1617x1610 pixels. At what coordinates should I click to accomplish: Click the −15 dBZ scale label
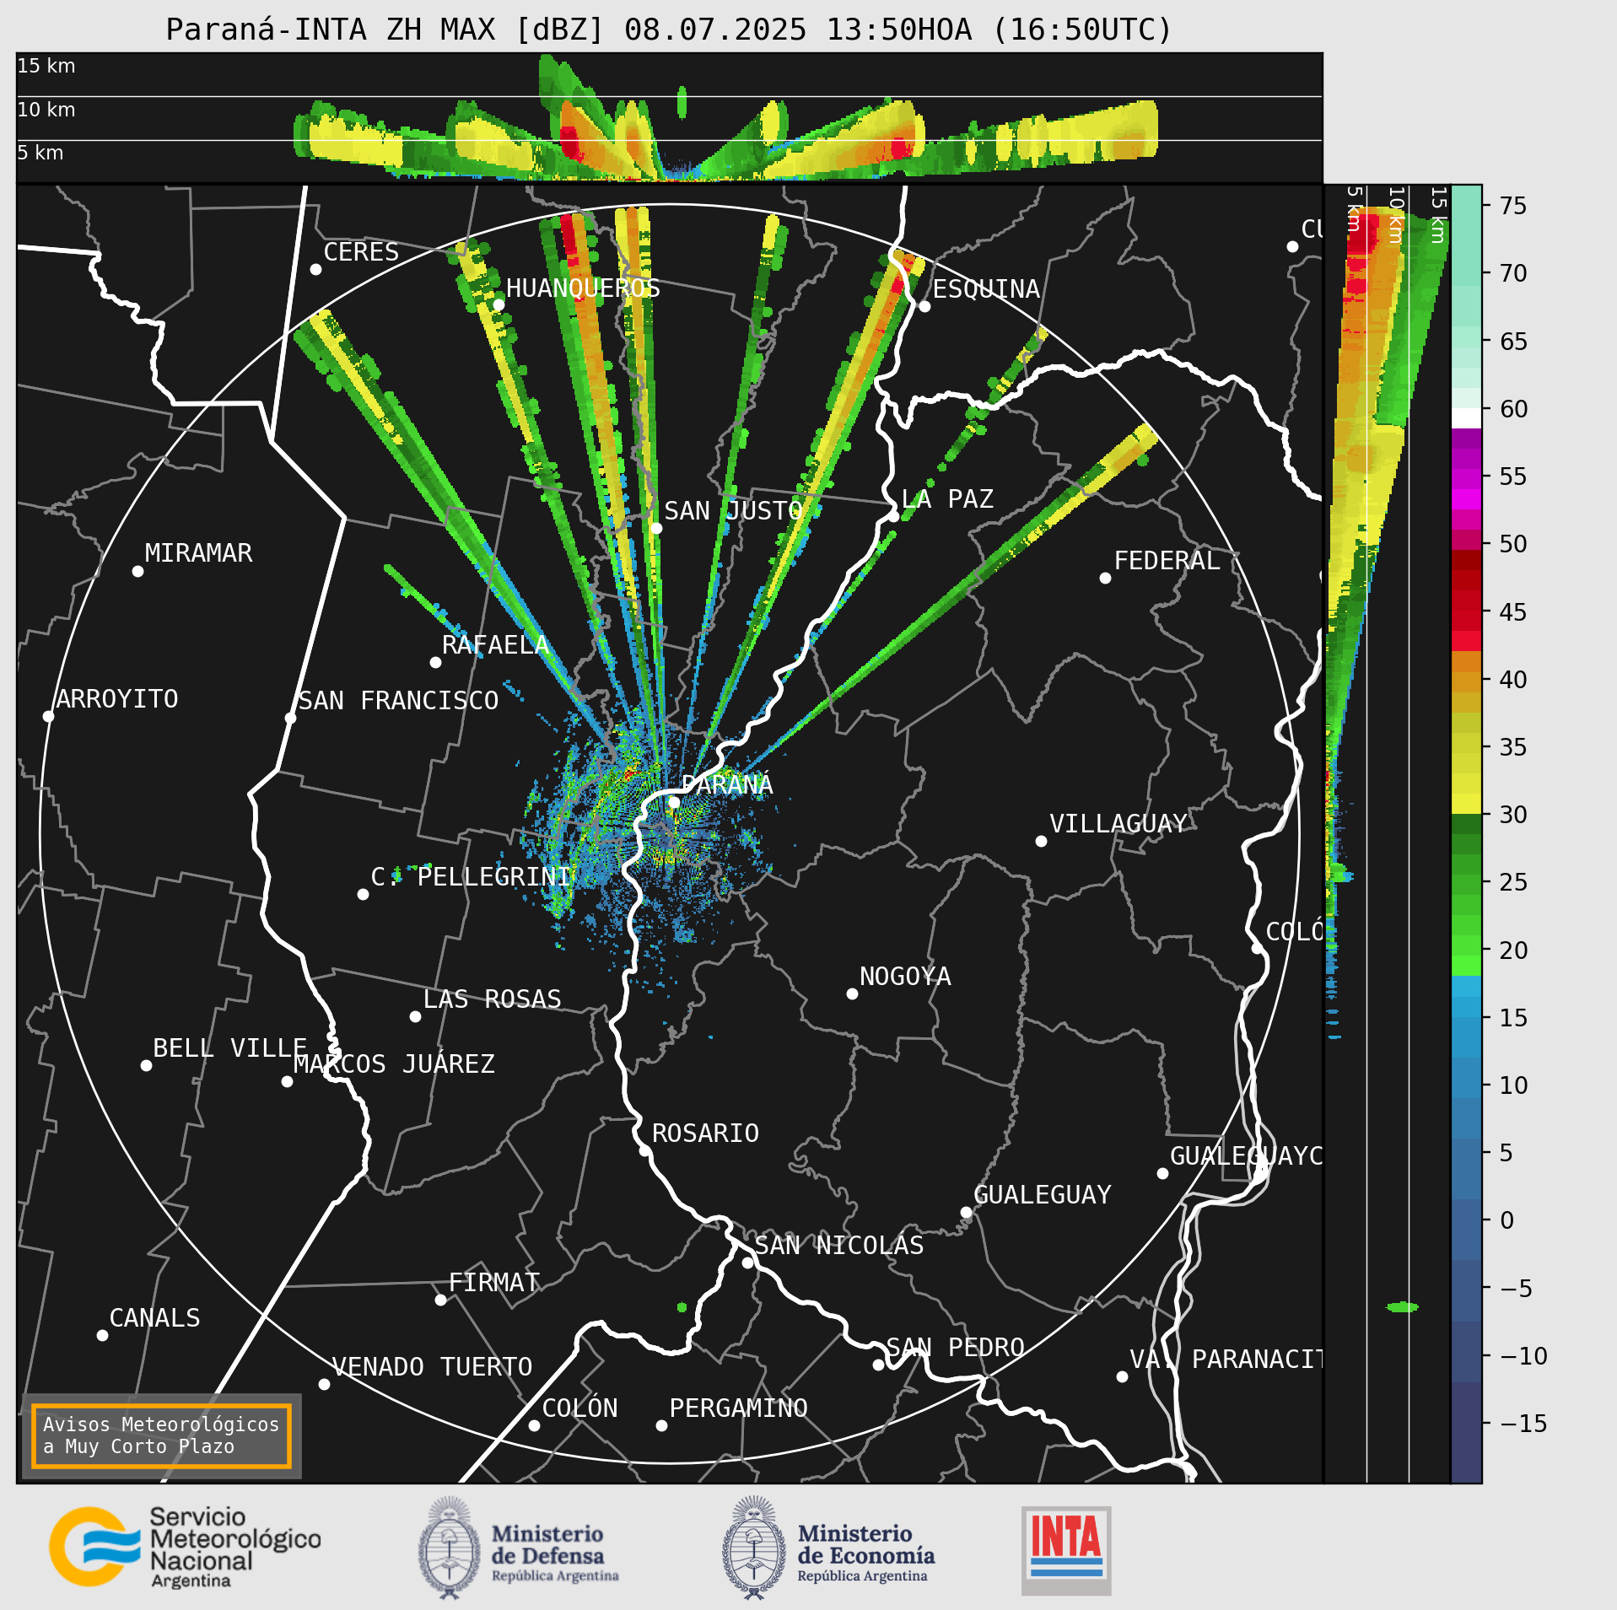pyautogui.click(x=1523, y=1424)
